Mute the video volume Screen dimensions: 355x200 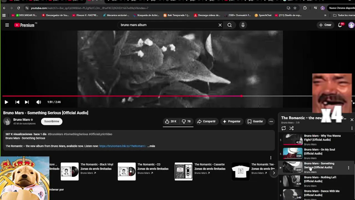[x=39, y=102]
